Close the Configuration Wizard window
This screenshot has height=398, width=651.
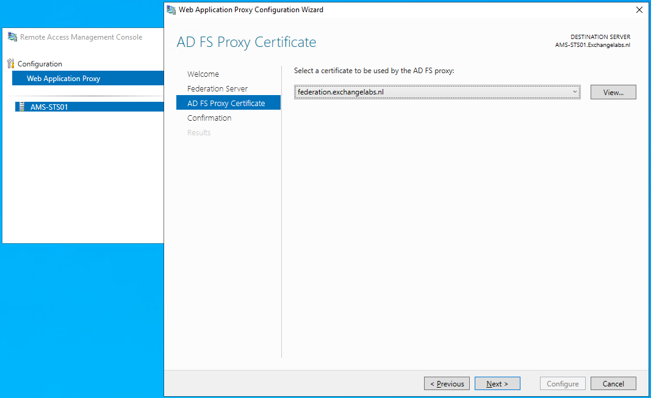(x=639, y=10)
